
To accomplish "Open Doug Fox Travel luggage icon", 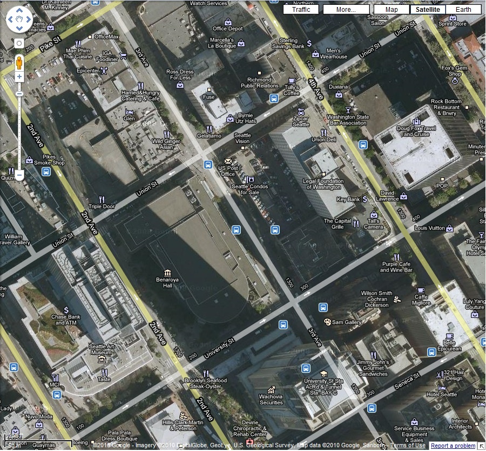I will [x=416, y=121].
